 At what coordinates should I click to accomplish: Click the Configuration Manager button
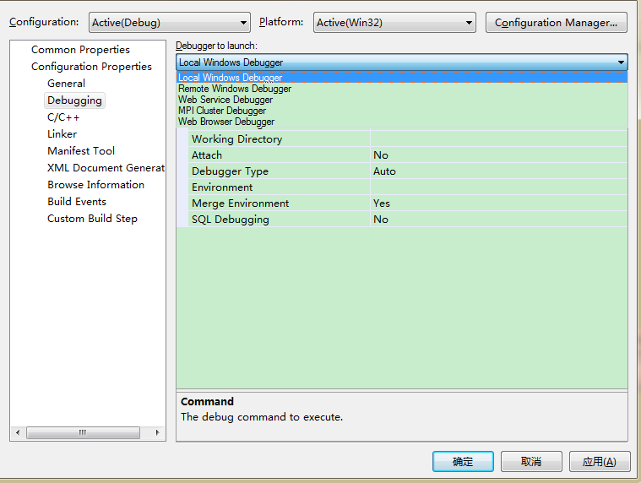click(x=556, y=22)
